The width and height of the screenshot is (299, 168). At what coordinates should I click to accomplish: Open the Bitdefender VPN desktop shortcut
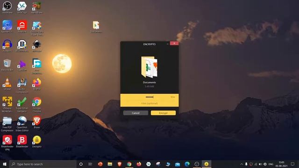click(x=7, y=143)
